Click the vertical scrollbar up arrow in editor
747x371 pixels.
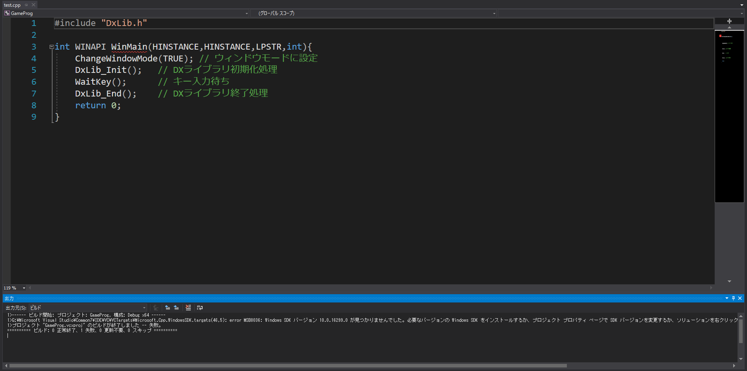[x=729, y=27]
